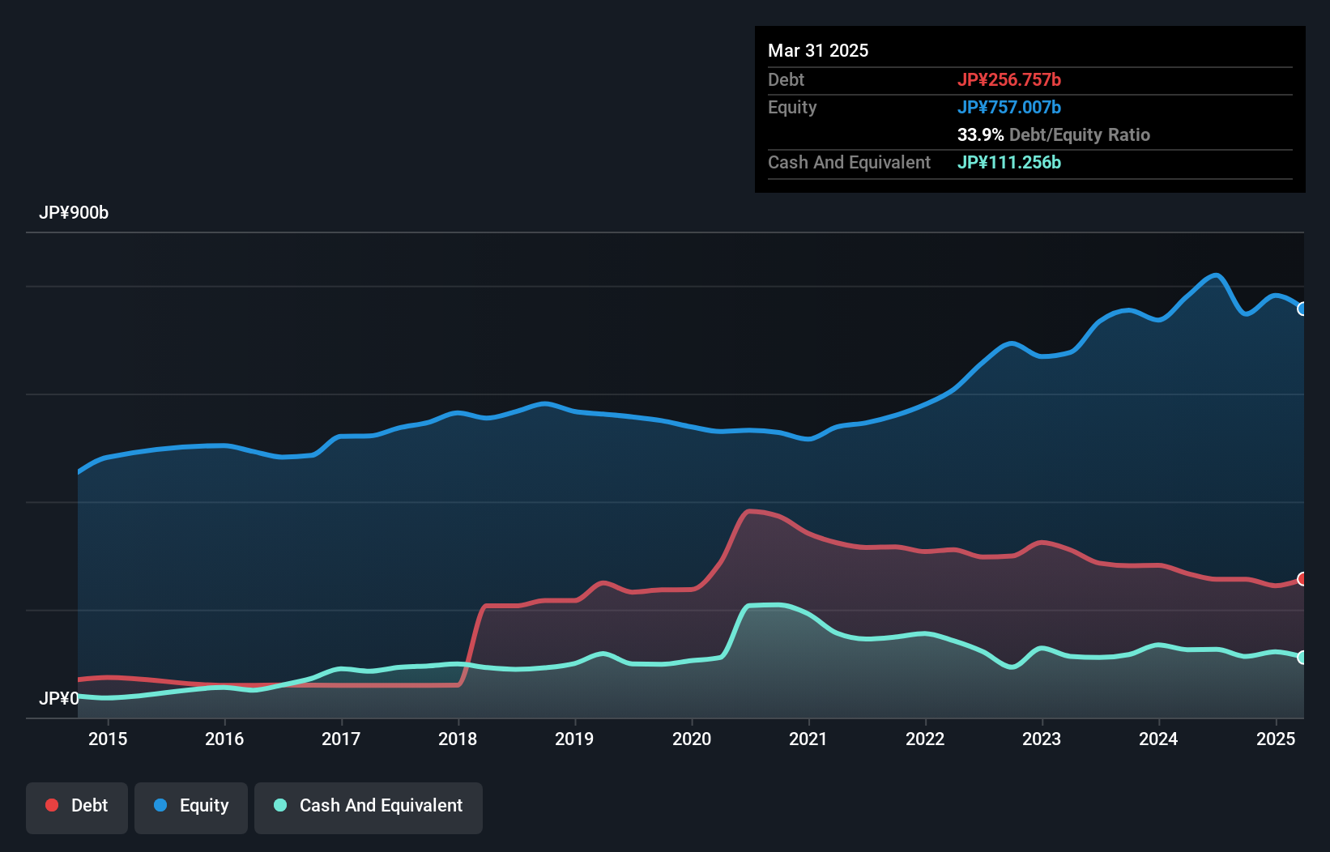
Task: Click the red dot beside Debt legend
Action: [x=52, y=805]
